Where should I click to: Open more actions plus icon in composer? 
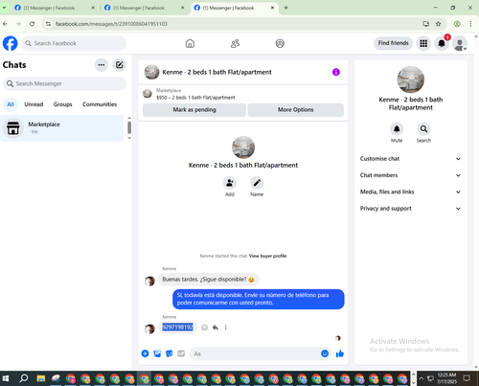145,353
